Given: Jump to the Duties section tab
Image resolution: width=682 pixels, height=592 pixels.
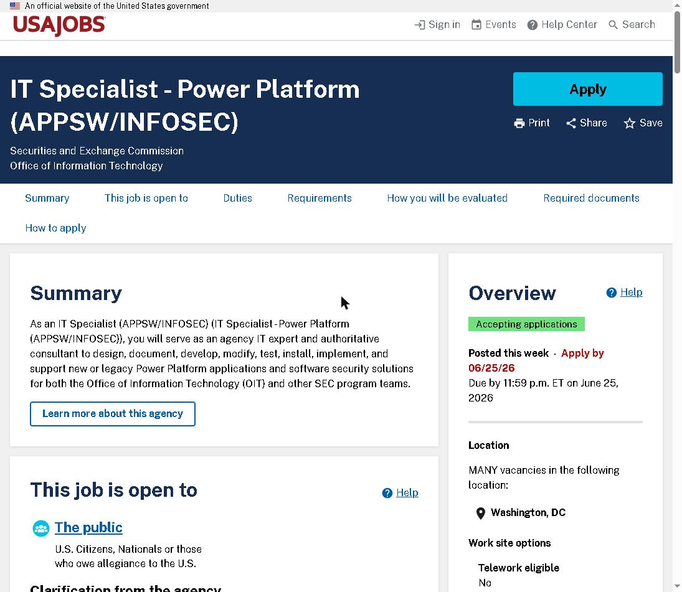Looking at the screenshot, I should (x=237, y=198).
